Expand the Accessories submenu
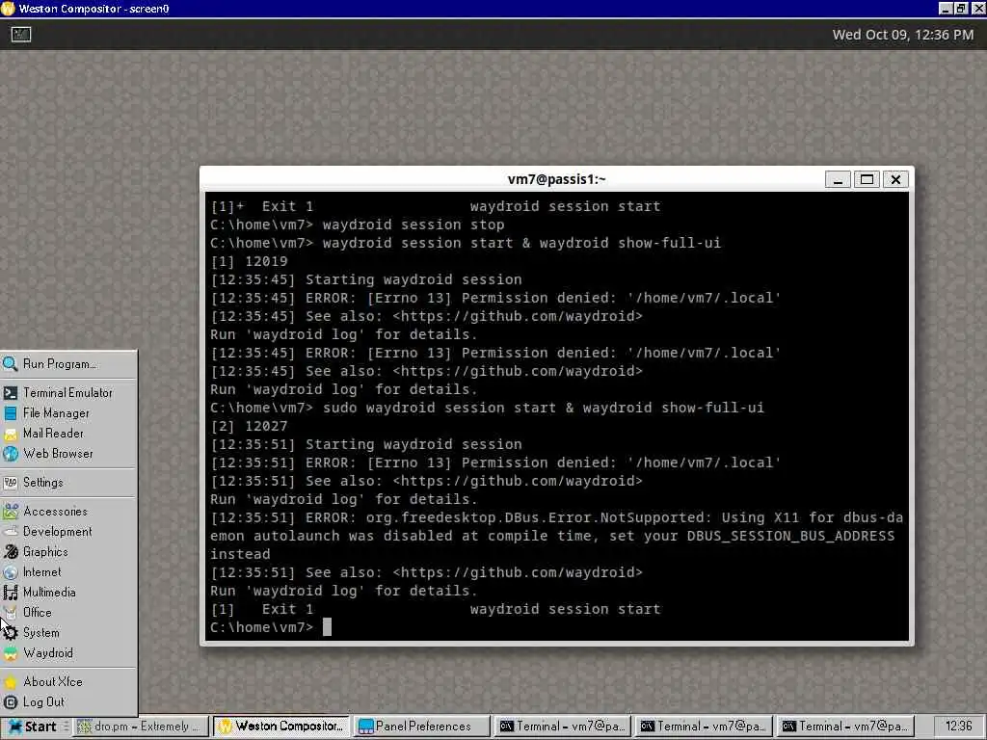This screenshot has height=740, width=987. (x=68, y=511)
